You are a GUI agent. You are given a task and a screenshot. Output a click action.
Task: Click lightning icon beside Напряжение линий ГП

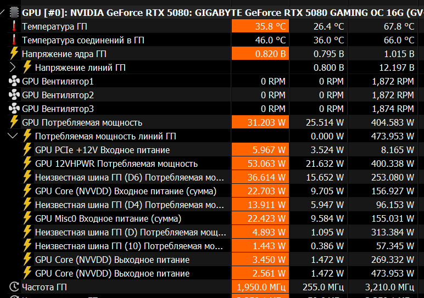point(27,68)
